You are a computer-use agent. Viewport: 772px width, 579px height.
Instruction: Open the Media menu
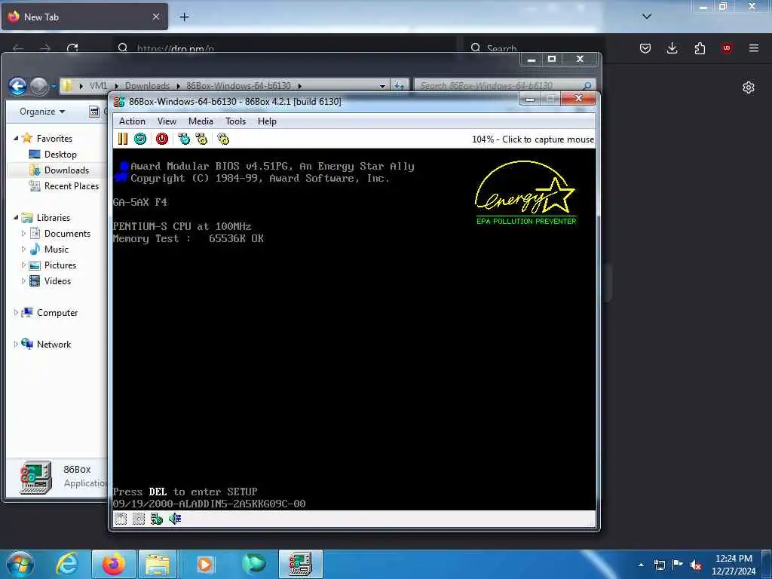coord(201,121)
